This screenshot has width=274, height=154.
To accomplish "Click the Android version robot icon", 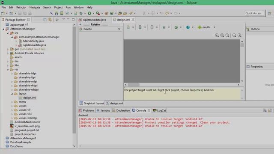I will pyautogui.click(x=200, y=27).
